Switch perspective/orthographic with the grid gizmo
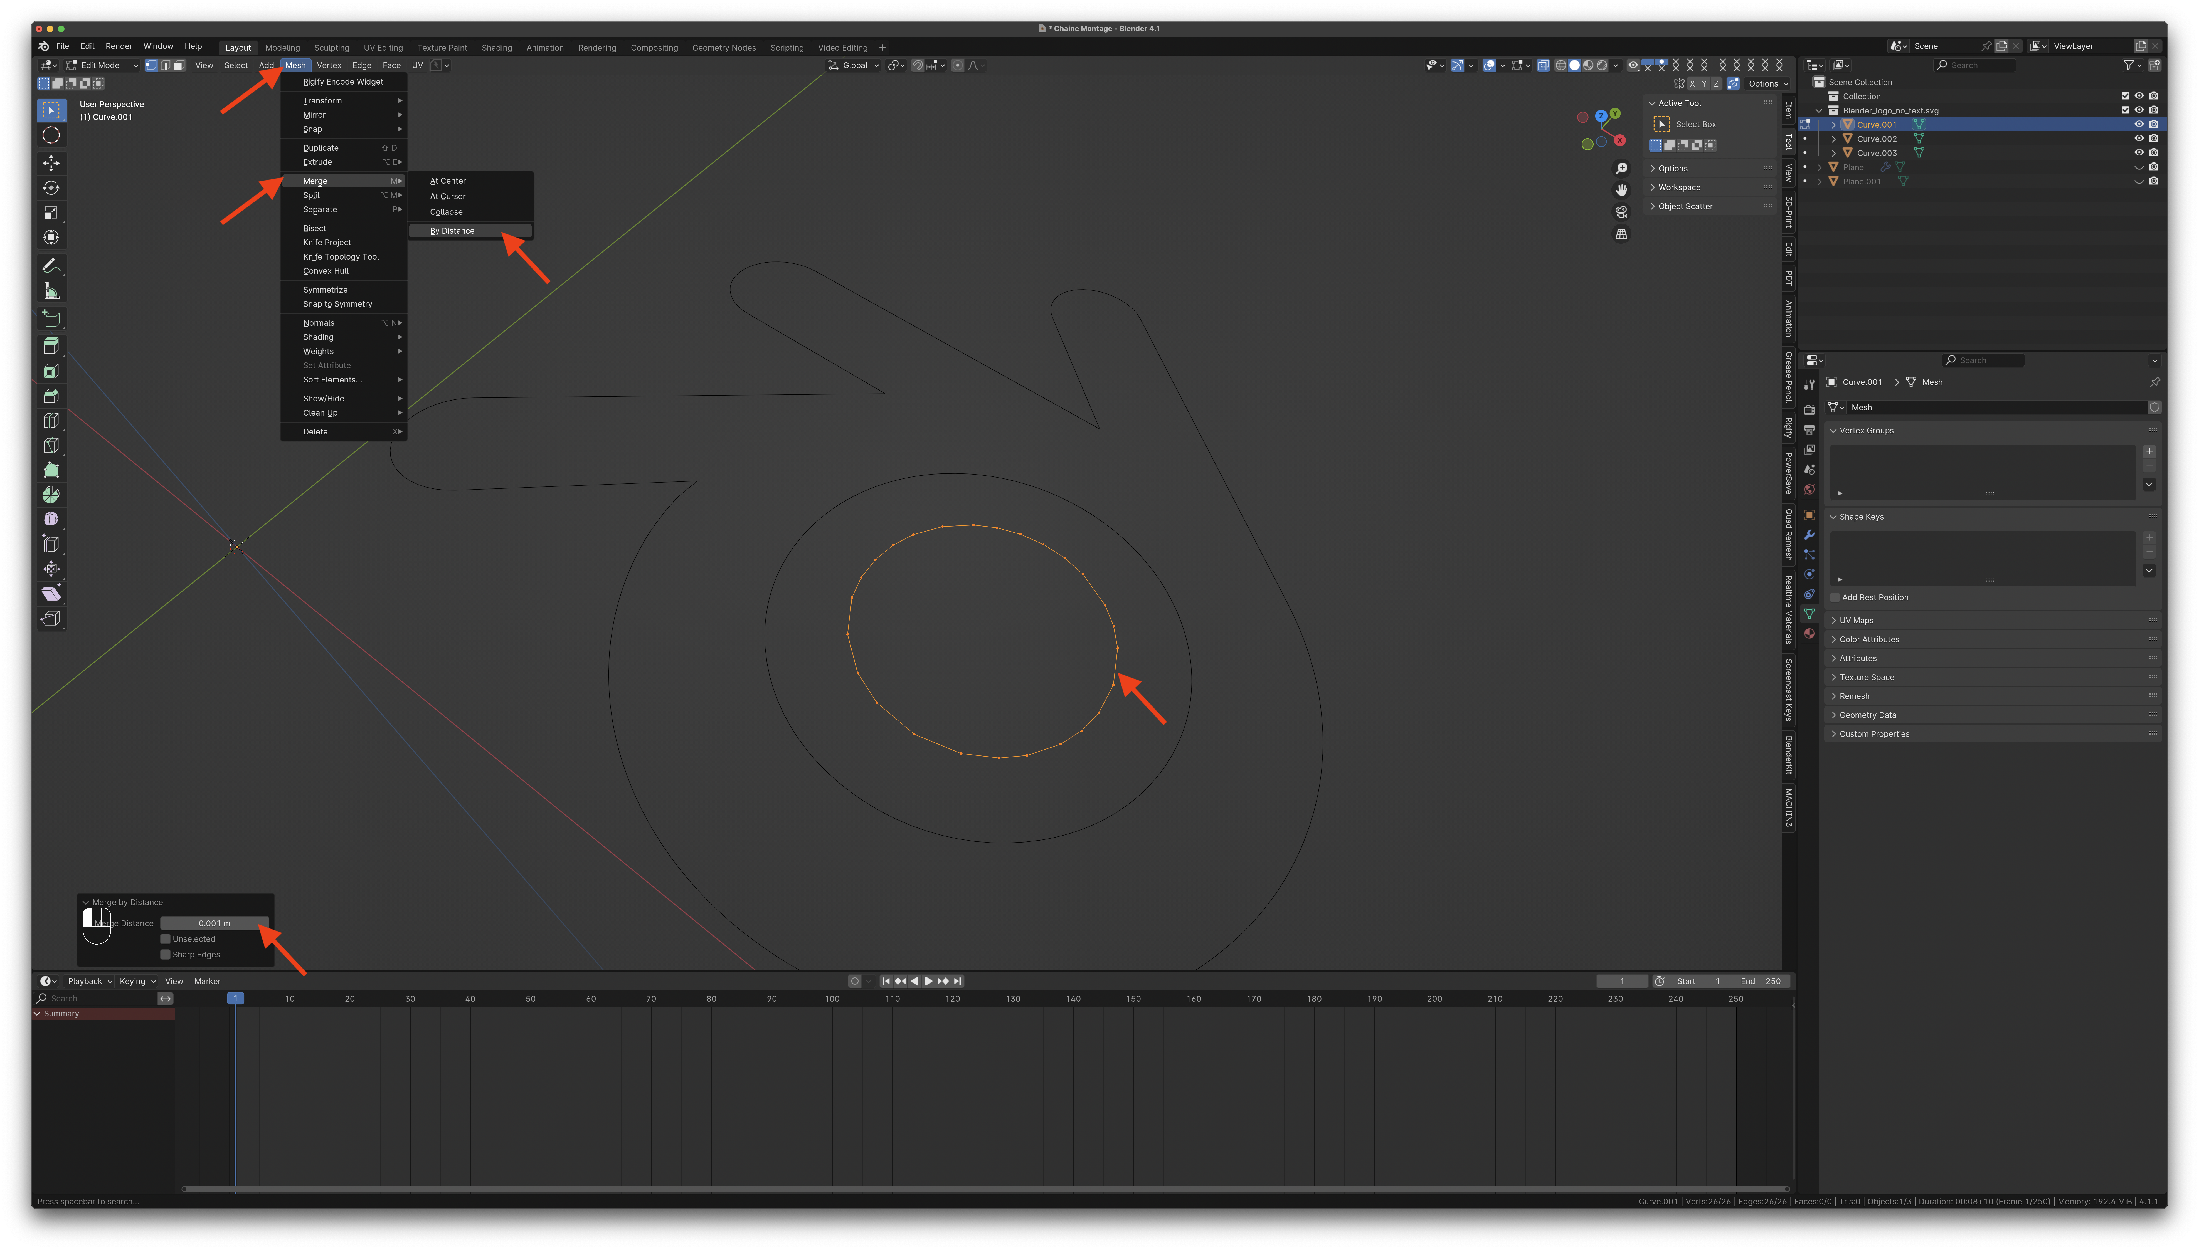2199x1250 pixels. point(1621,234)
